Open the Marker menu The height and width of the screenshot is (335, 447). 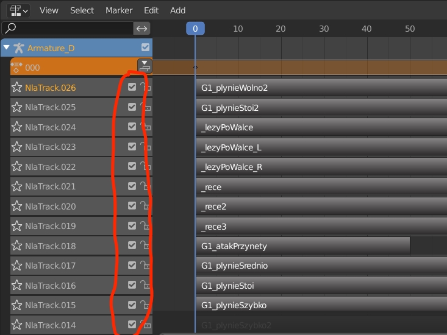point(119,10)
